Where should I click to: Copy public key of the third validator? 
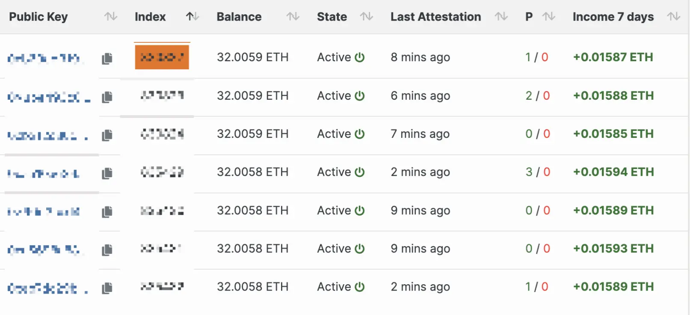pos(107,135)
